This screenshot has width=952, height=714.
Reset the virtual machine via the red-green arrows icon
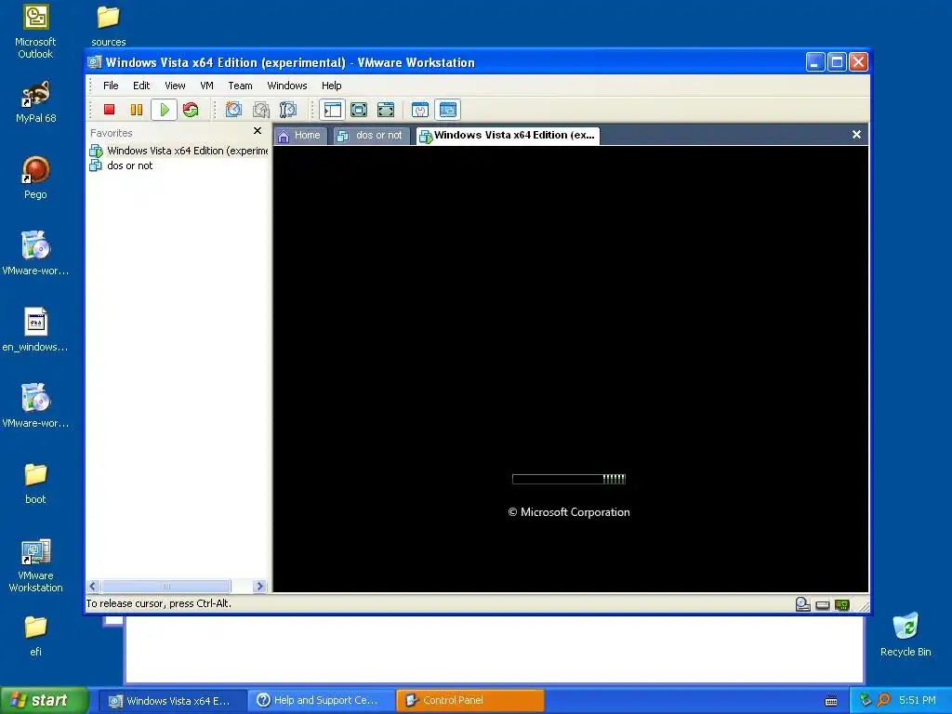191,110
